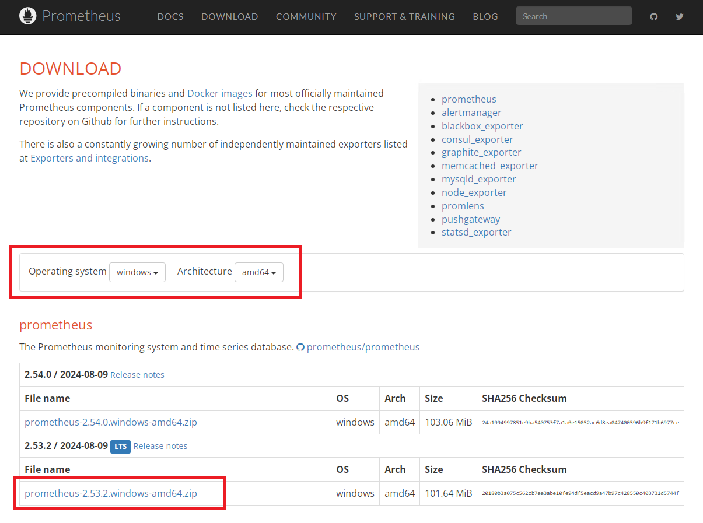Open Release notes for version 2.53.2

(160, 446)
